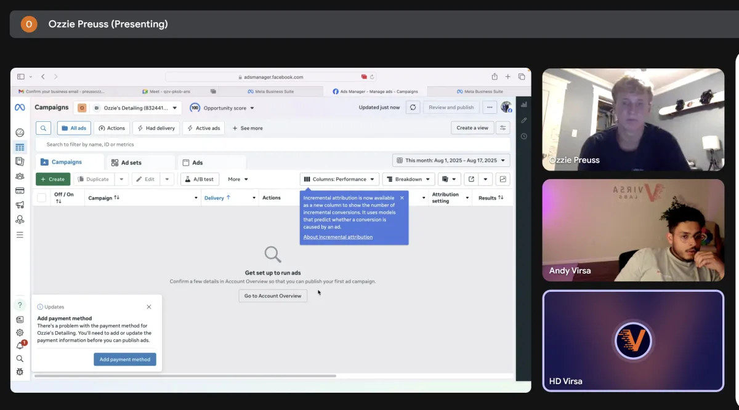Click the export share icon button
The height and width of the screenshot is (410, 739).
point(471,179)
